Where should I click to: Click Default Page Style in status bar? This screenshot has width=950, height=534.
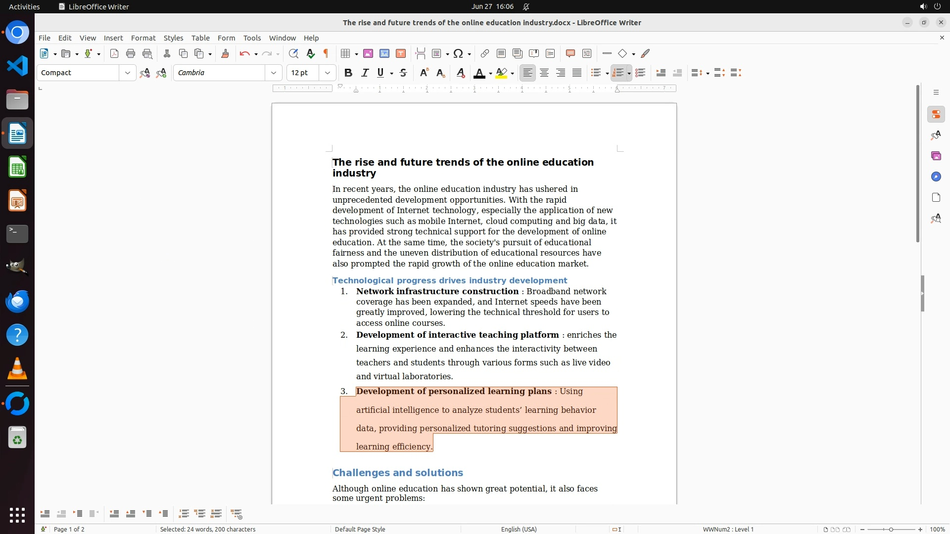tap(360, 529)
